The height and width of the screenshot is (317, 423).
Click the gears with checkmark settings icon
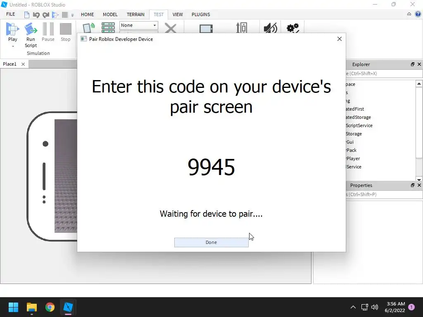point(293,28)
